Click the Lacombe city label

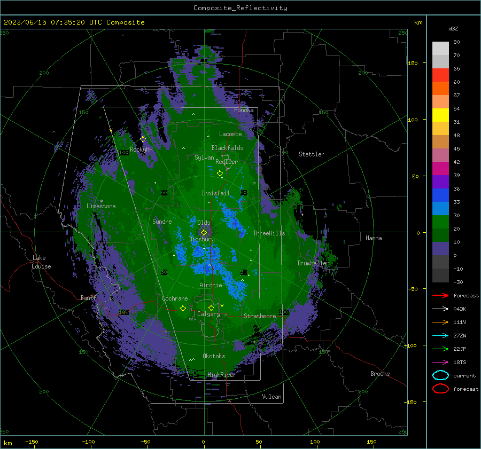pyautogui.click(x=230, y=134)
